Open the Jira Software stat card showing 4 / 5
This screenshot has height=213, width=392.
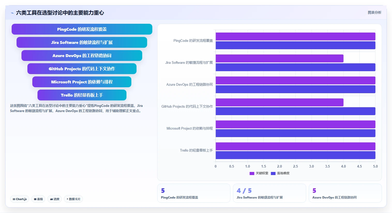point(269,193)
